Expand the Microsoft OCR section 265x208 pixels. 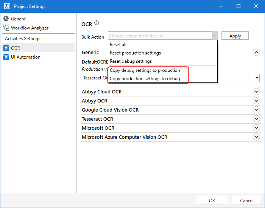coord(256,128)
